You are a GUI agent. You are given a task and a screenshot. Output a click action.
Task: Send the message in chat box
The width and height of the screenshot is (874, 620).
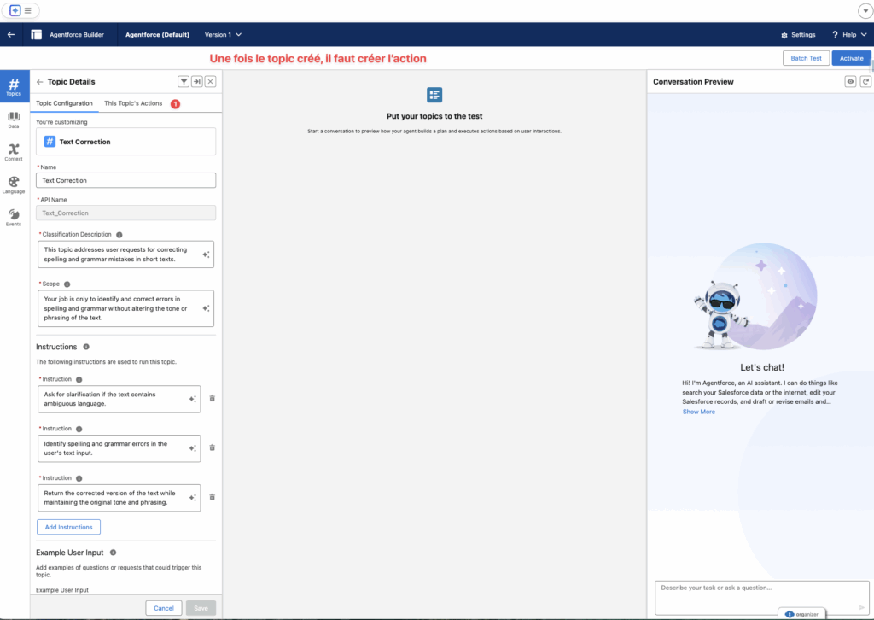pyautogui.click(x=862, y=607)
